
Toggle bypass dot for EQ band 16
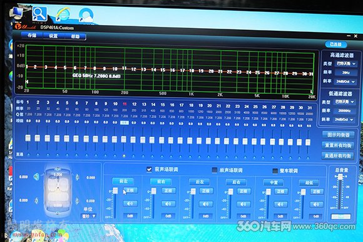[x=171, y=156]
